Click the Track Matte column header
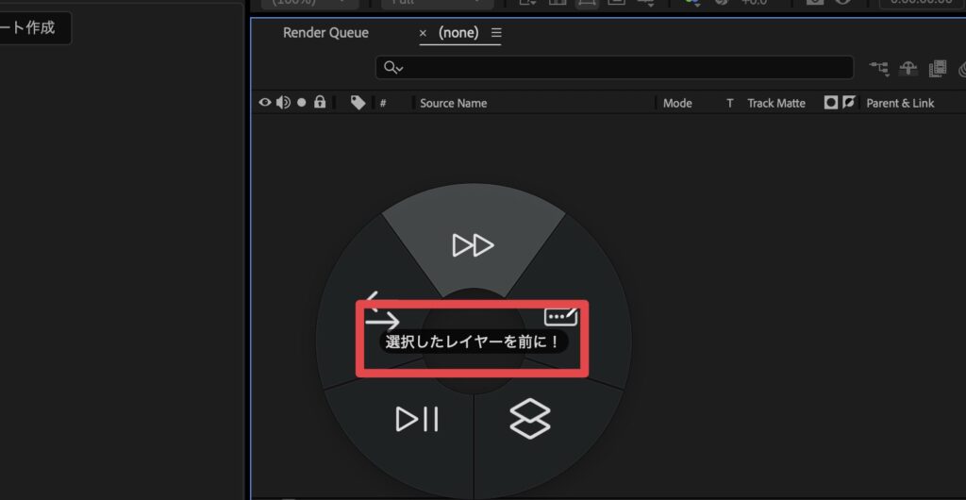The height and width of the screenshot is (500, 966). click(776, 104)
